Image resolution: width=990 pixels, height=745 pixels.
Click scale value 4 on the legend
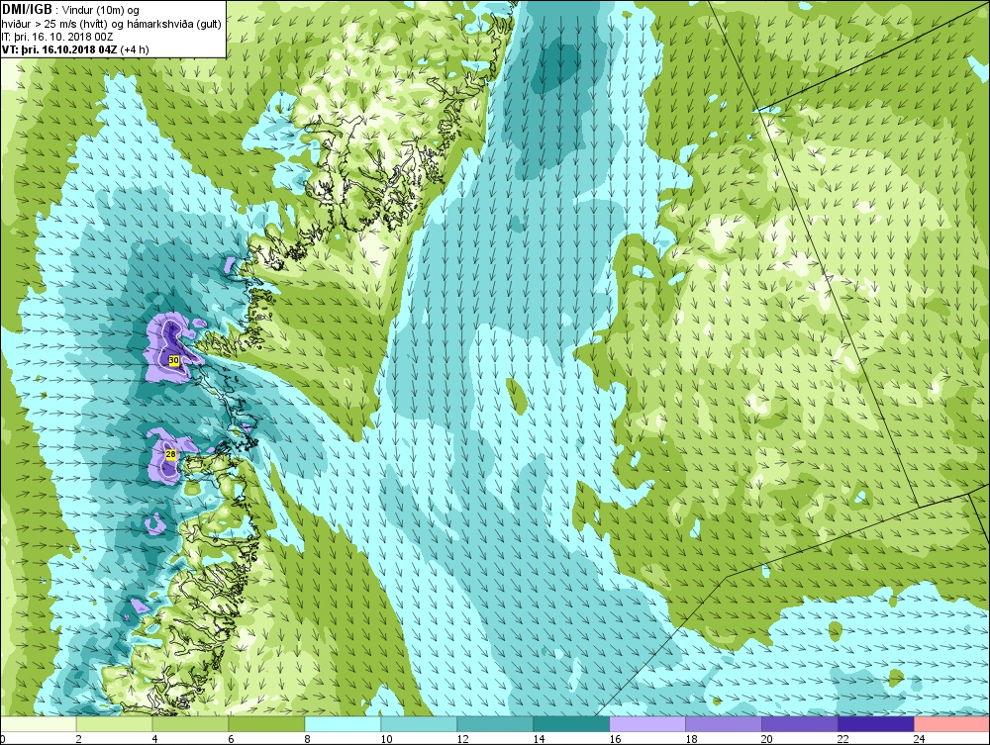tap(154, 739)
